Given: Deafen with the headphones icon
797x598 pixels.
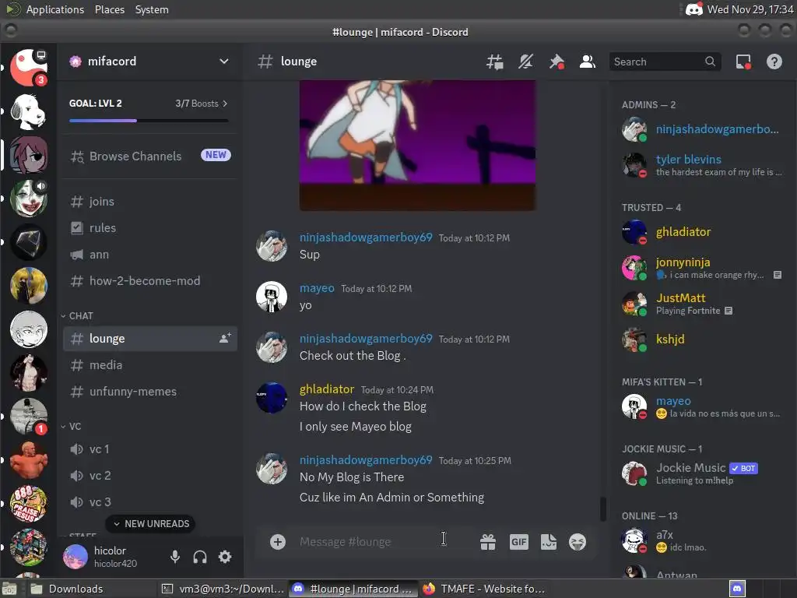Looking at the screenshot, I should click(200, 557).
